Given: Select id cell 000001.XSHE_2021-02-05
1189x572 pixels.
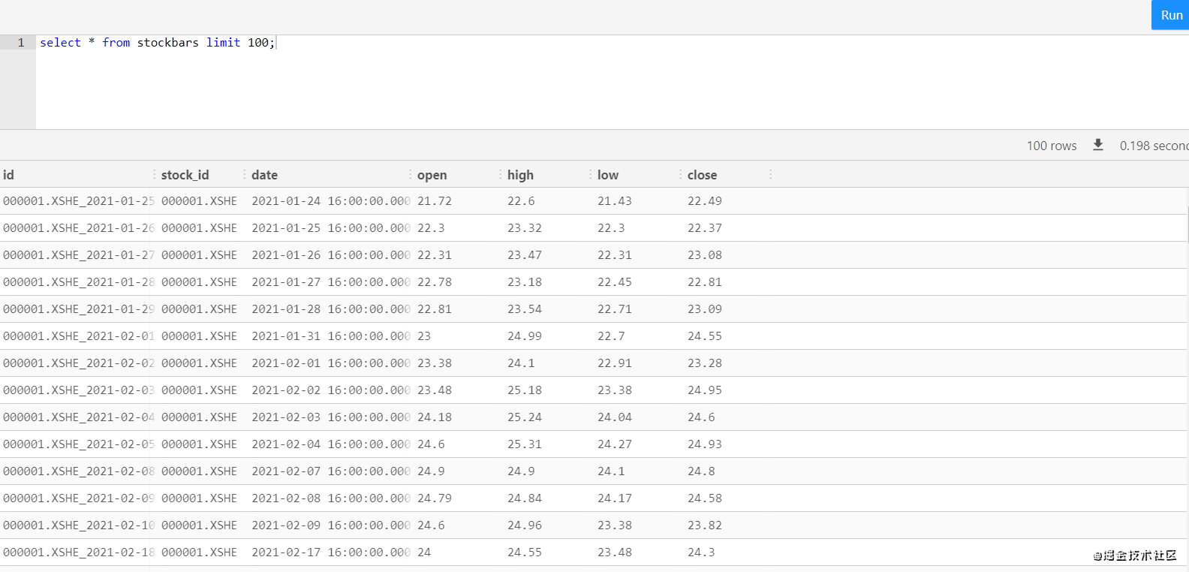Looking at the screenshot, I should 78,444.
